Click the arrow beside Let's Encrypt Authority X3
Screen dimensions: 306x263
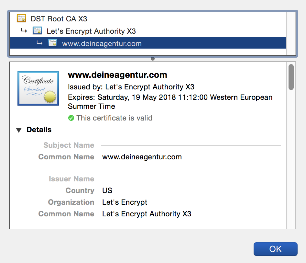(24, 31)
